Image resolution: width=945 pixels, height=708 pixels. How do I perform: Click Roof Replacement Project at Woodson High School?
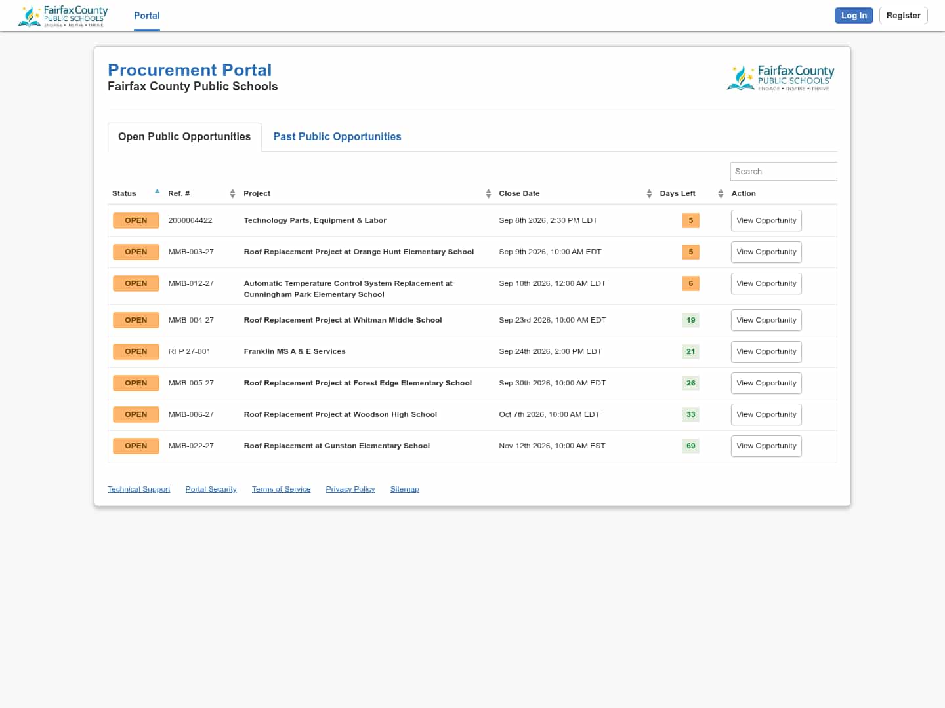click(340, 414)
